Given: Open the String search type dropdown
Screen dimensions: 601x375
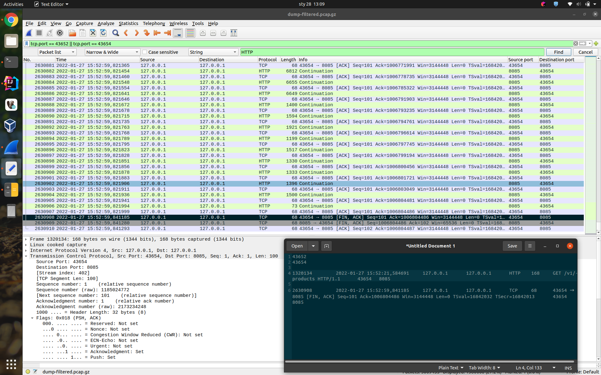Looking at the screenshot, I should click(213, 52).
